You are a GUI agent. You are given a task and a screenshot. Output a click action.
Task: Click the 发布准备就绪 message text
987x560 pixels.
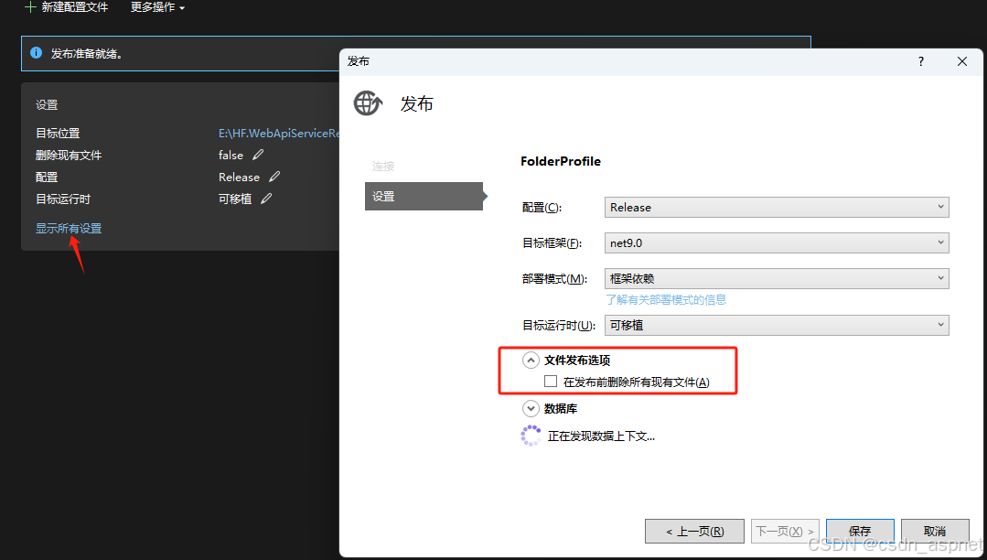click(x=86, y=54)
